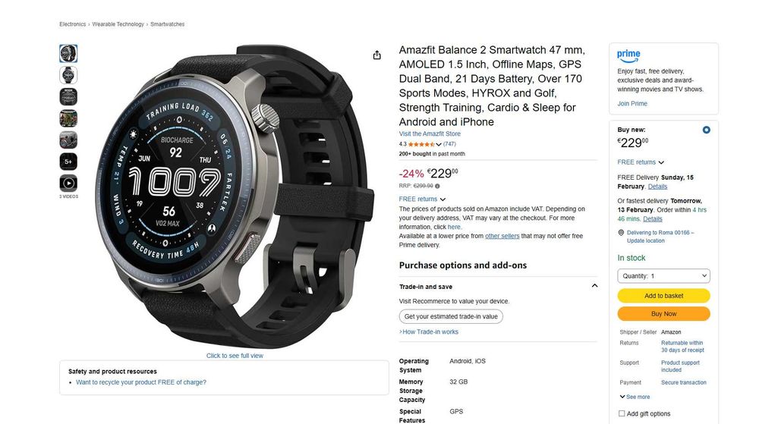Open the videos thumbnail with play icon

[68, 184]
